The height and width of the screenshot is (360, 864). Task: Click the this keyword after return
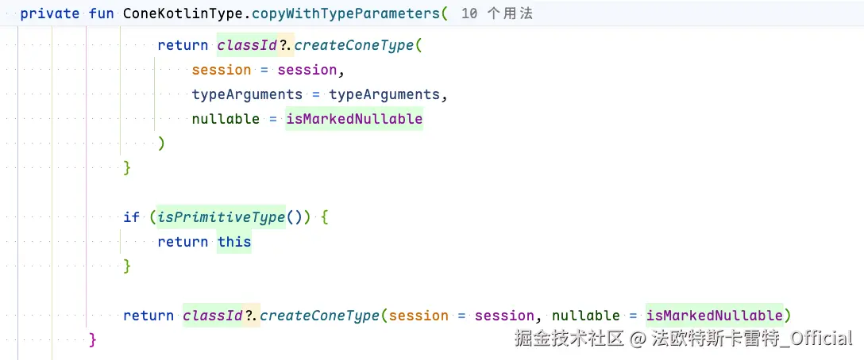click(x=234, y=242)
